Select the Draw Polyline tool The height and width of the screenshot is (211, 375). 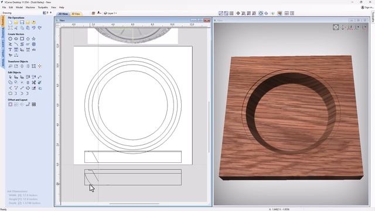10,45
